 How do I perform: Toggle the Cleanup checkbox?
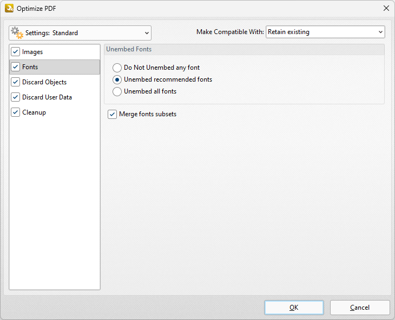click(x=15, y=112)
